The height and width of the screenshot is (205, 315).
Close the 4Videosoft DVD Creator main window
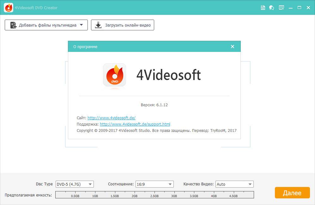tap(308, 8)
